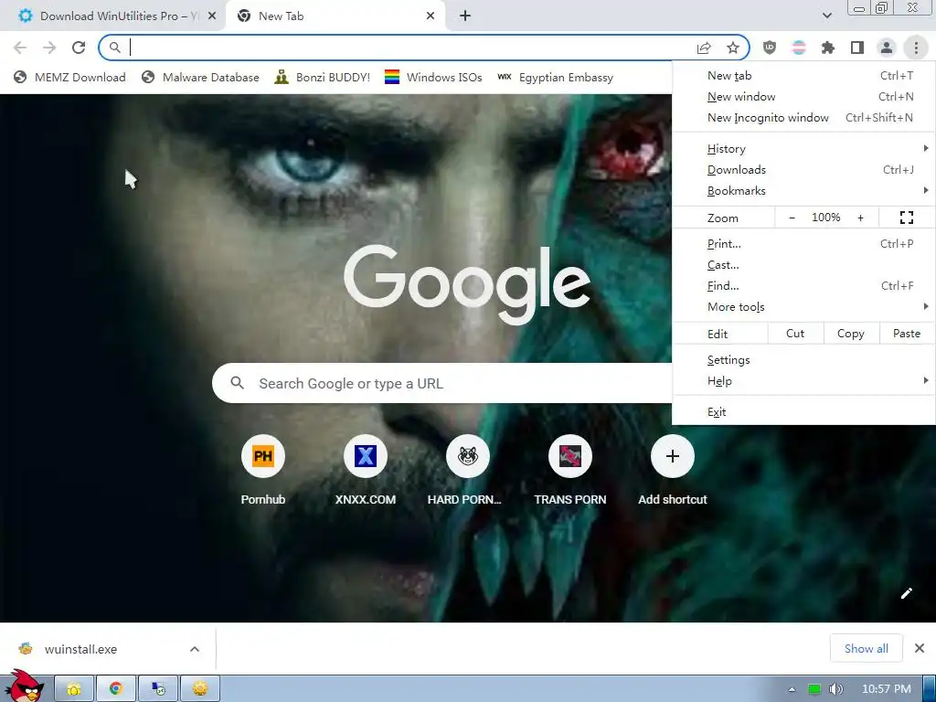The image size is (936, 702).
Task: Open Settings from the menu
Action: pyautogui.click(x=803, y=360)
